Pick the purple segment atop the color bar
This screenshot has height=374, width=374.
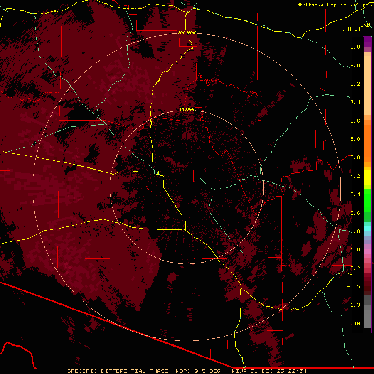(367, 42)
